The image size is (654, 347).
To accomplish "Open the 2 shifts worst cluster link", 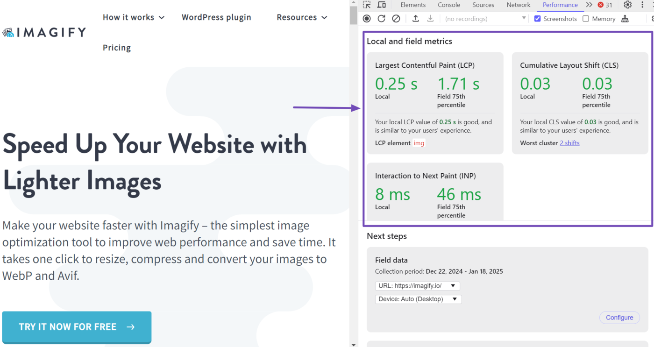I will click(x=569, y=143).
